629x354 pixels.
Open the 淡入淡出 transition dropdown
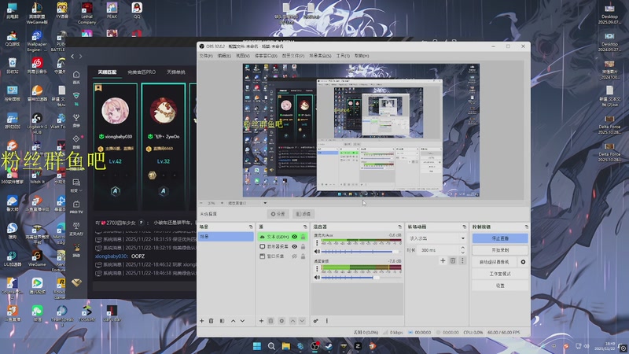436,238
